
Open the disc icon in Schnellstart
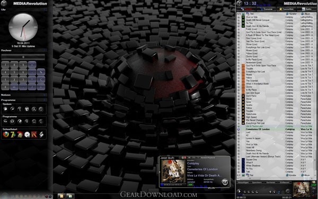click(x=27, y=134)
